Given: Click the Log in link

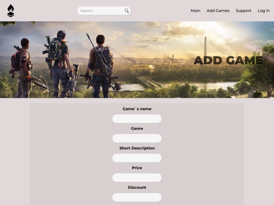Looking at the screenshot, I should [263, 11].
